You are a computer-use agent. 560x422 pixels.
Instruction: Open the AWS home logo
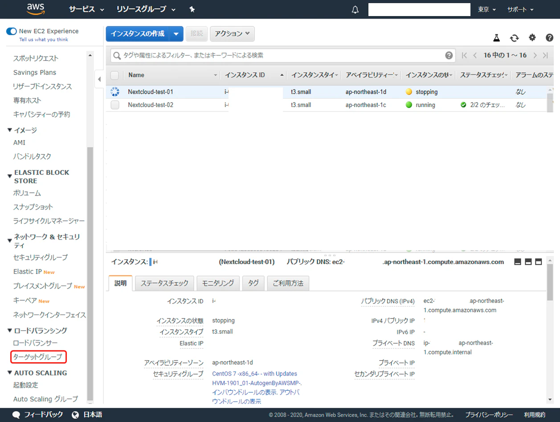coord(36,9)
